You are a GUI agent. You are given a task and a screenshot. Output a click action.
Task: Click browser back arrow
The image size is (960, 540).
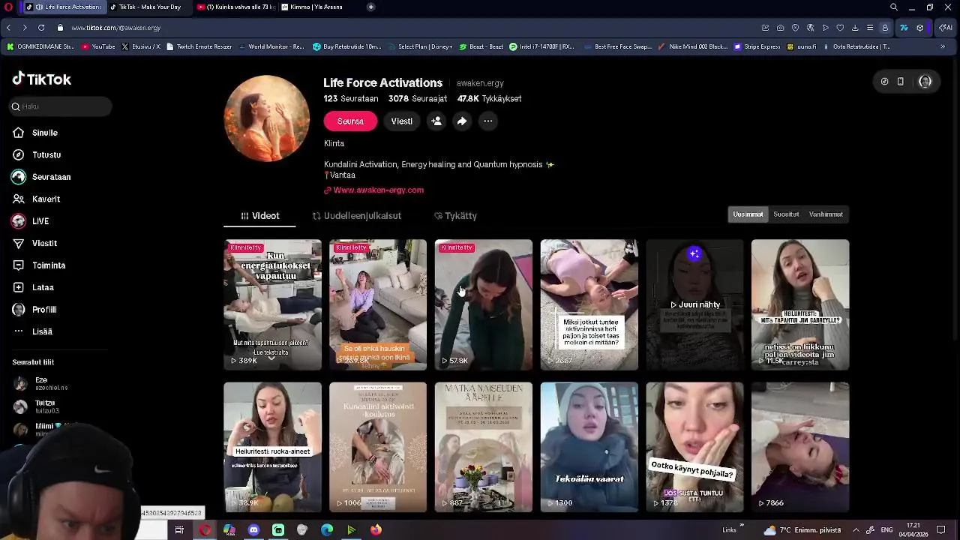coord(8,28)
